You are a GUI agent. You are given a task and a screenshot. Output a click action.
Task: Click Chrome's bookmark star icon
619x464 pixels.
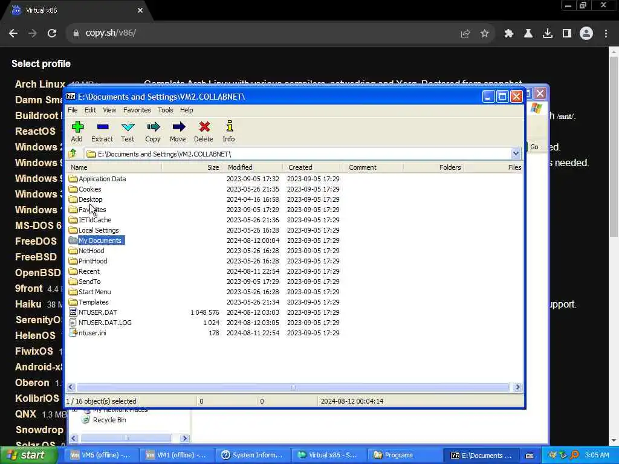[x=485, y=34]
